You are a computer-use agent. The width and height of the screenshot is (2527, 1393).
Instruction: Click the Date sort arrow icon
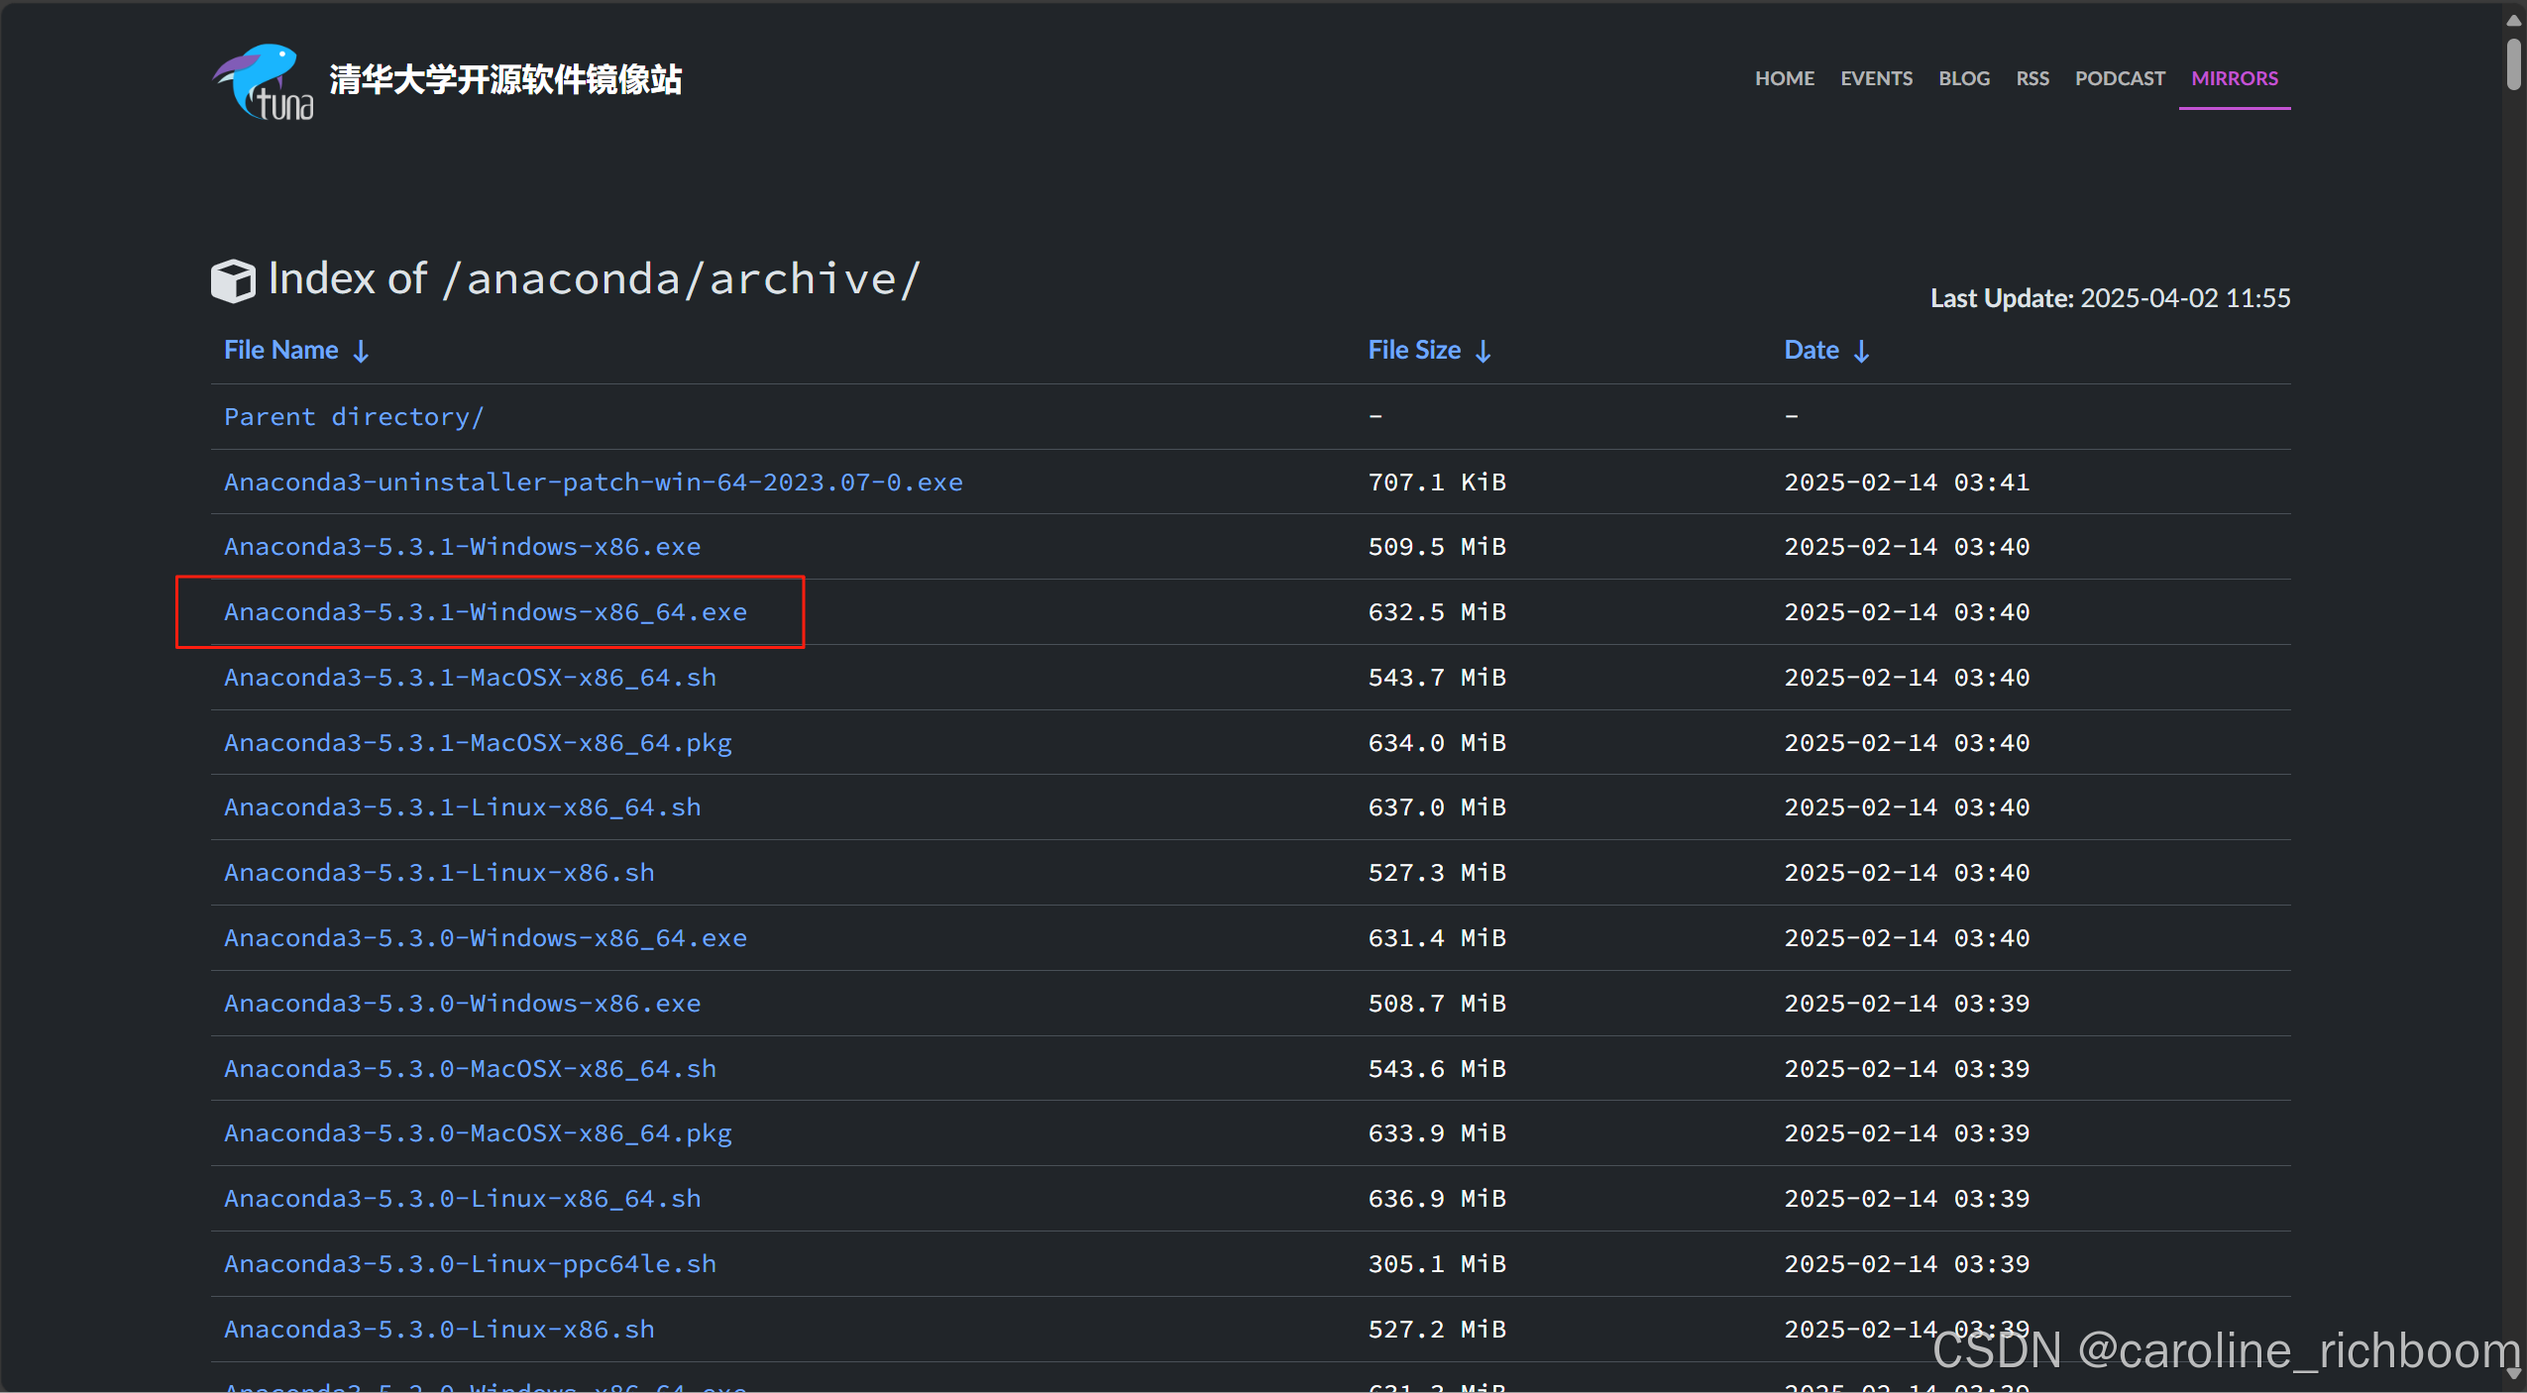[1862, 351]
